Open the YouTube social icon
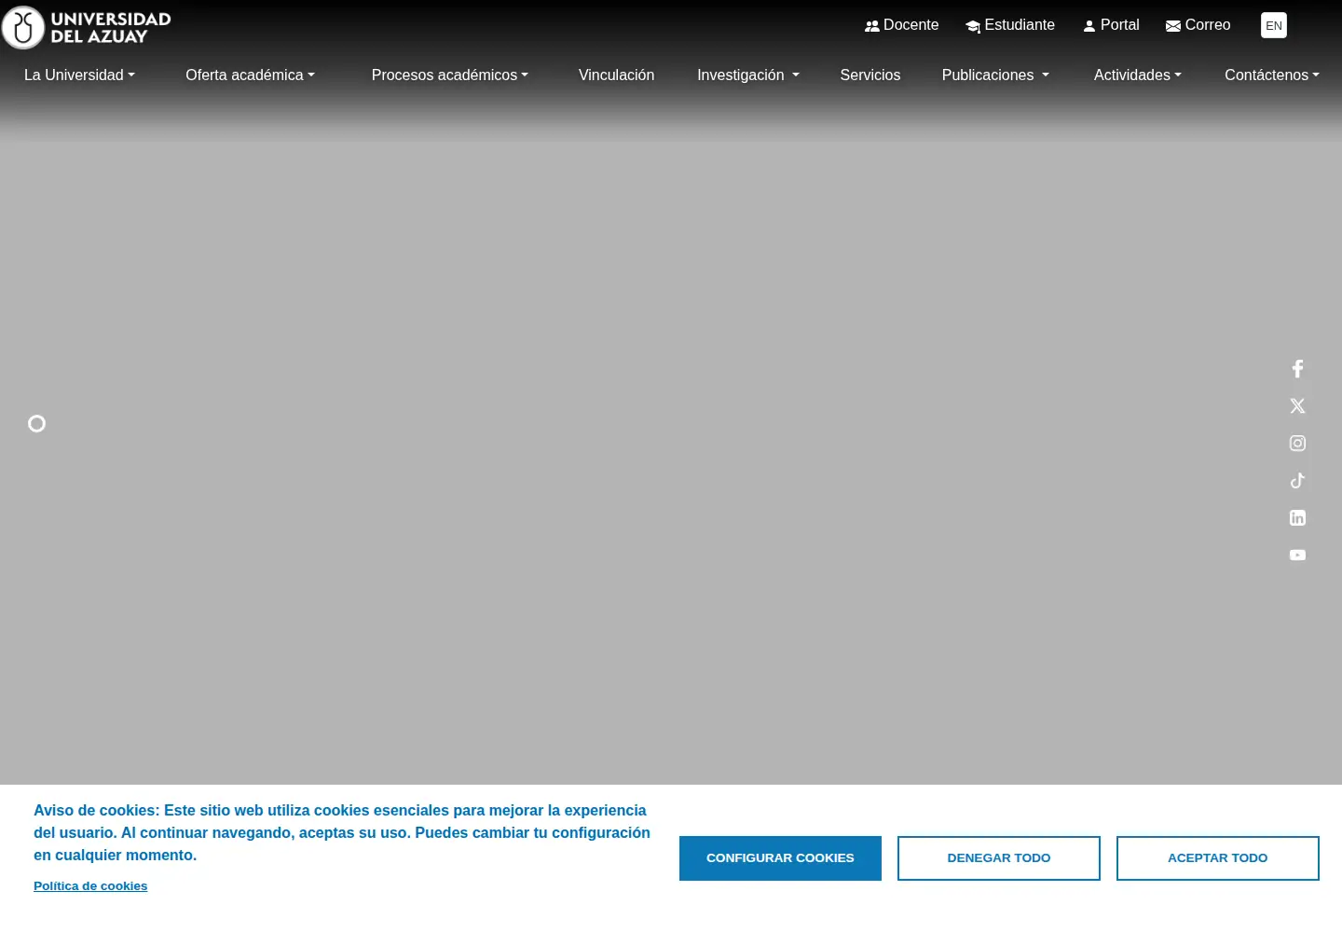Viewport: 1342px width, 932px height. 1297,555
